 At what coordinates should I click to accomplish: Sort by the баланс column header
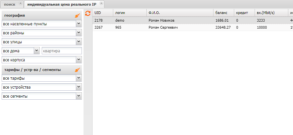point(221,13)
